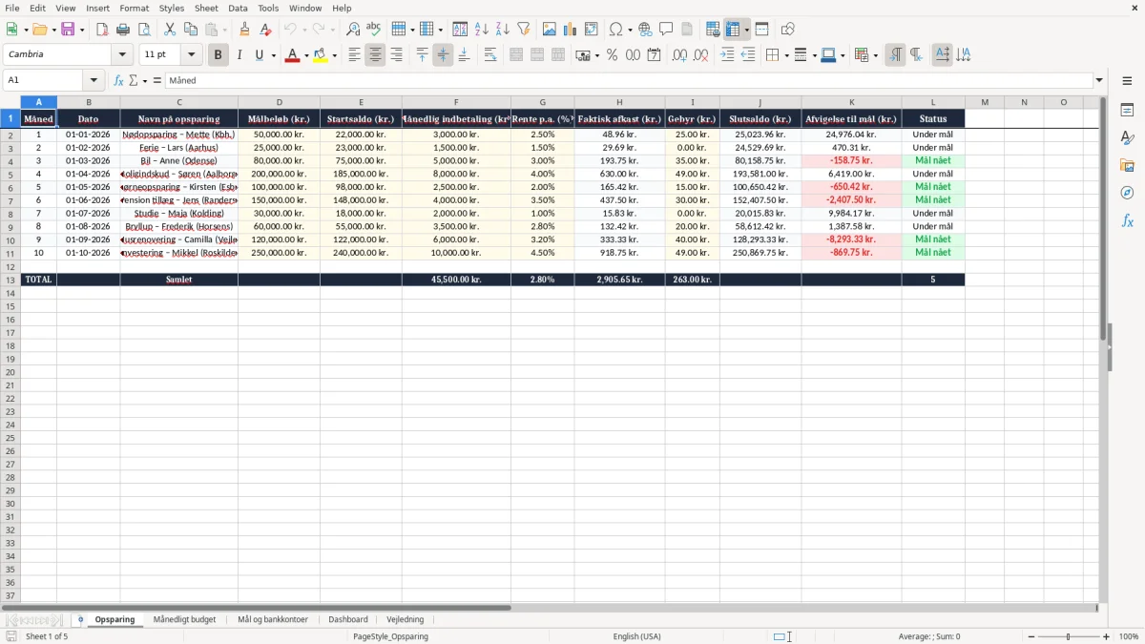The height and width of the screenshot is (644, 1145).
Task: Open font color dropdown arrow
Action: point(304,55)
